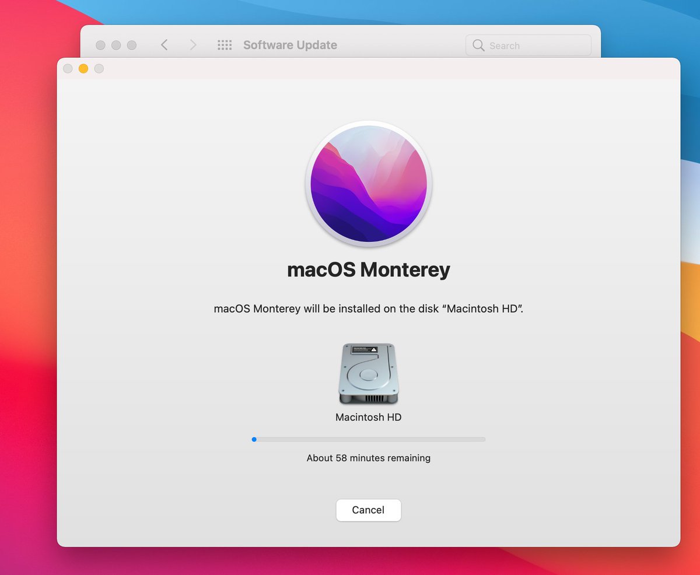Image resolution: width=700 pixels, height=575 pixels.
Task: Click the macOS Monterey logo icon
Action: click(368, 185)
